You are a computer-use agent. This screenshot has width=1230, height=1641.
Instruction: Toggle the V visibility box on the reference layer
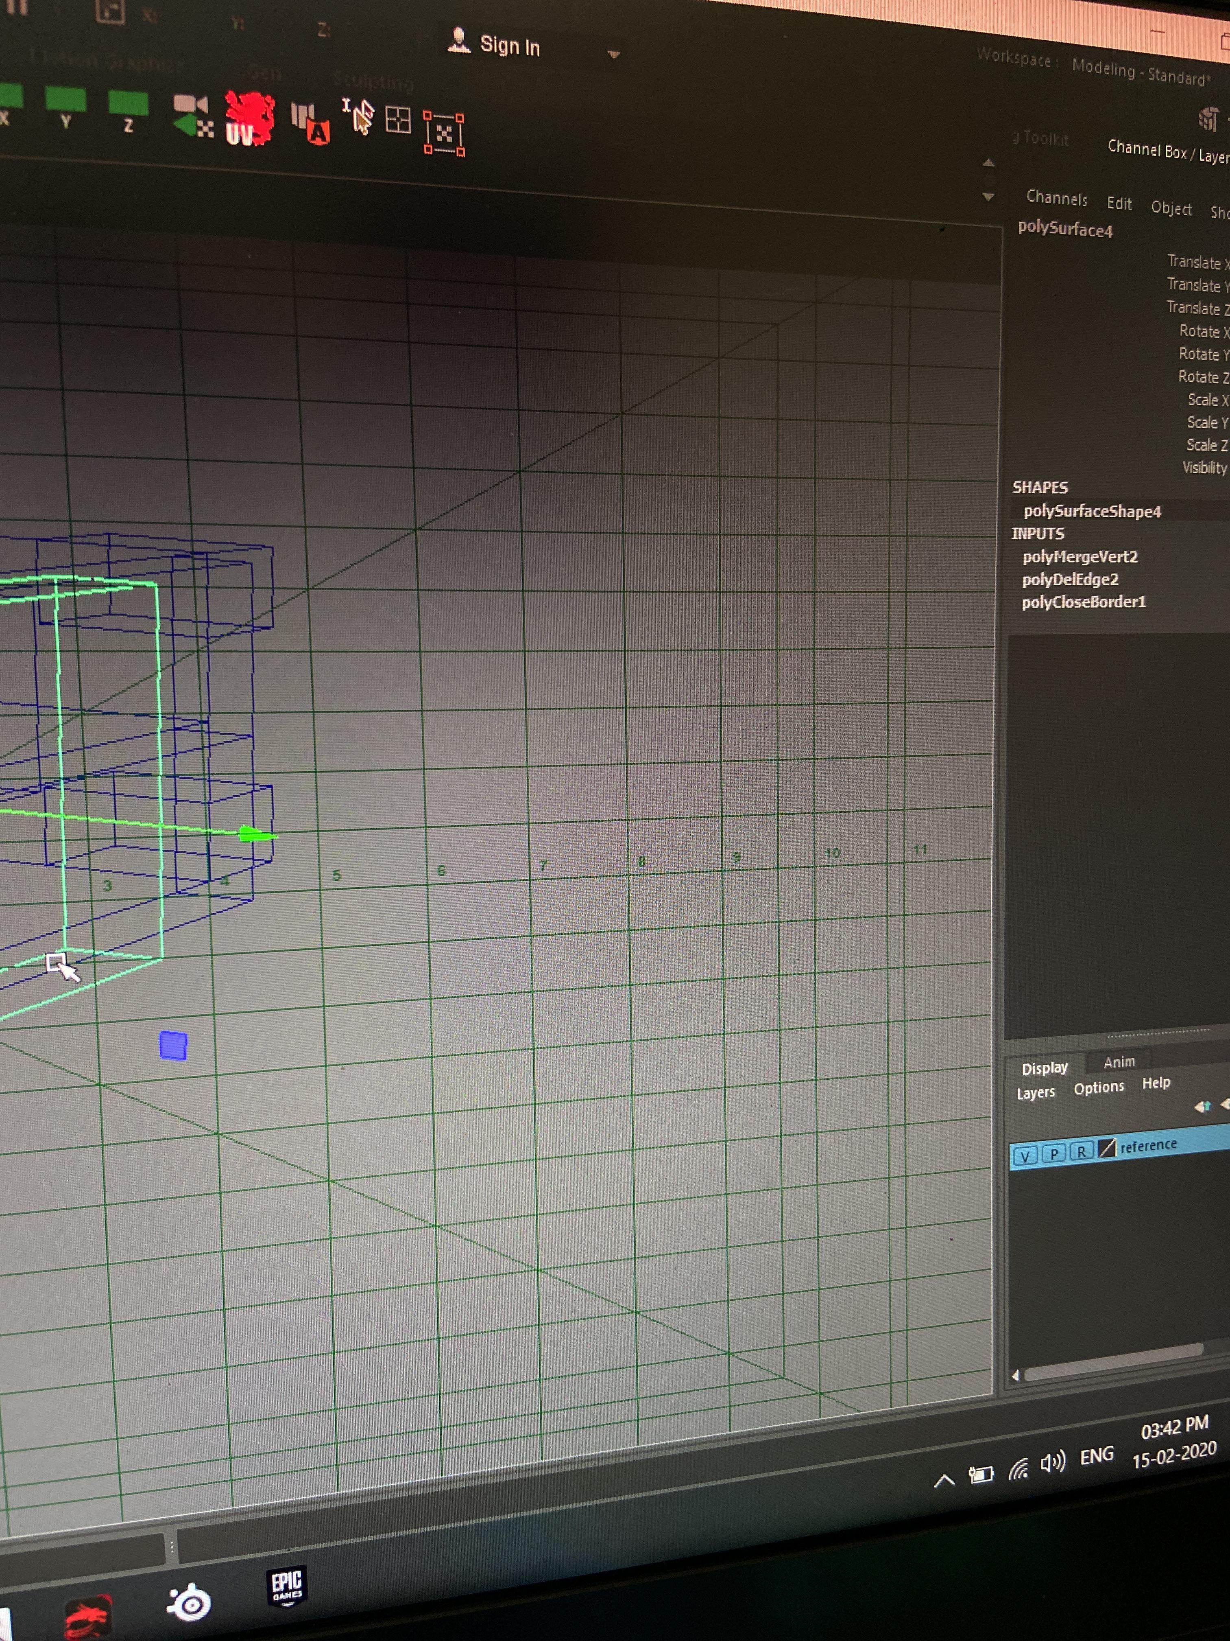1025,1155
